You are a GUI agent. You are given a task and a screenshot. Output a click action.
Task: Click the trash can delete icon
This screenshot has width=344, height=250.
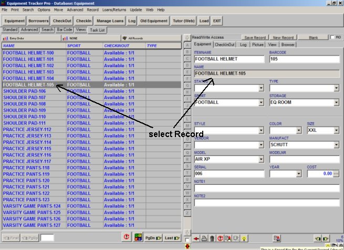tap(212, 238)
